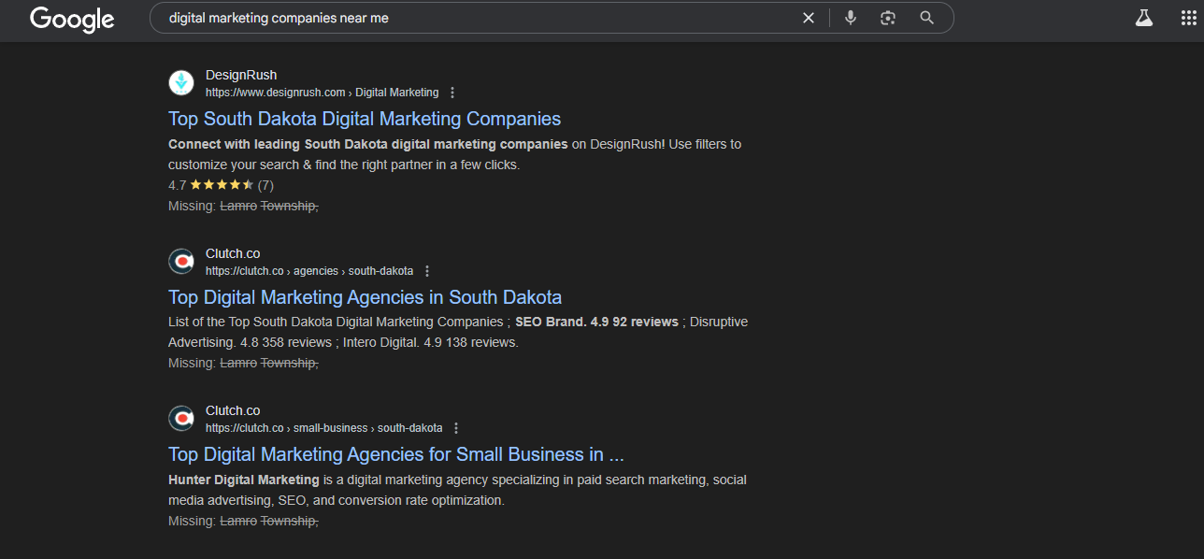The height and width of the screenshot is (559, 1204).
Task: Click the second Clutch.co result favicon
Action: pos(181,419)
